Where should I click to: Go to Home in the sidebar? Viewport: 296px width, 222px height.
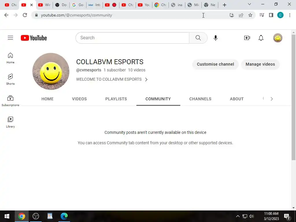pos(10,58)
